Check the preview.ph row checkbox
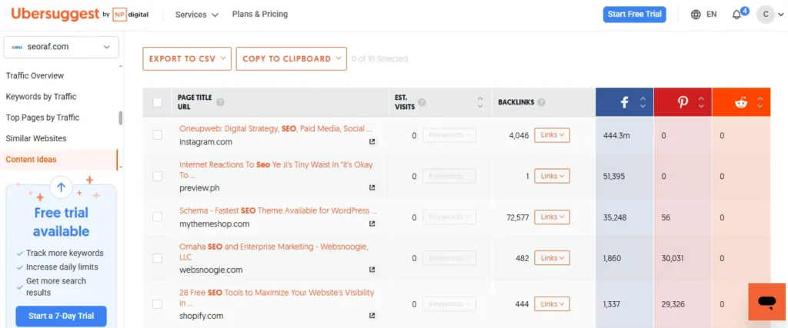 pyautogui.click(x=157, y=176)
